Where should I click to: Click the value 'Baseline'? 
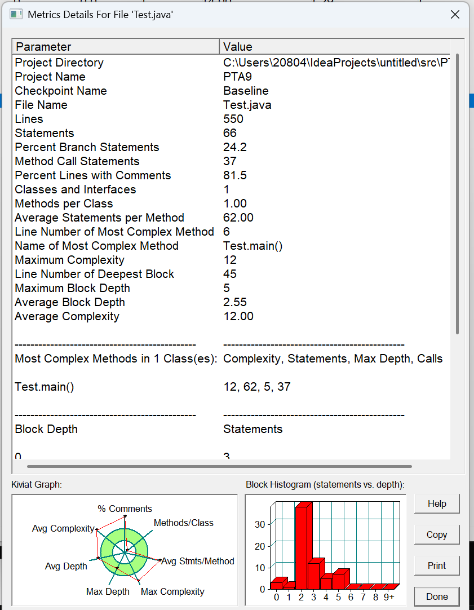(246, 91)
